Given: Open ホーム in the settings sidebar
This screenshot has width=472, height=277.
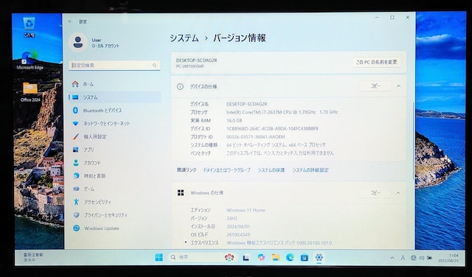Looking at the screenshot, I should [114, 84].
